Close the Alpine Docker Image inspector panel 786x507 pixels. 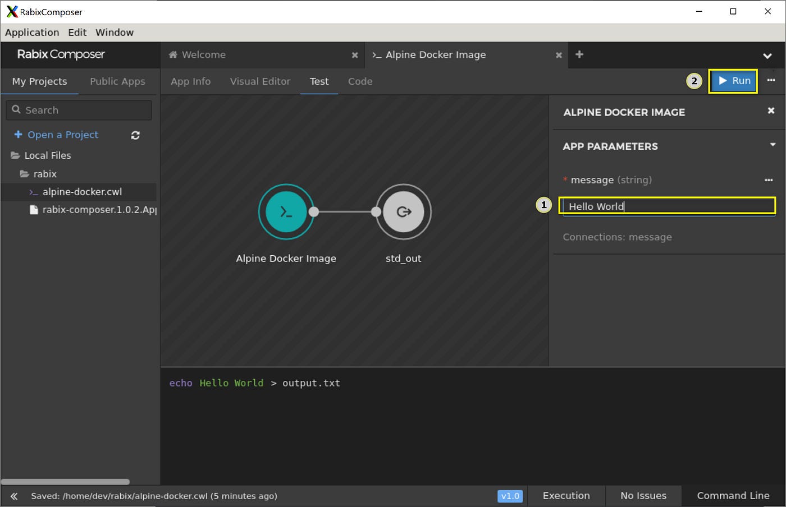pyautogui.click(x=771, y=110)
